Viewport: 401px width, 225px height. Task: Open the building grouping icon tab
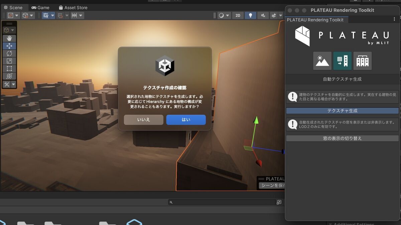pyautogui.click(x=363, y=61)
